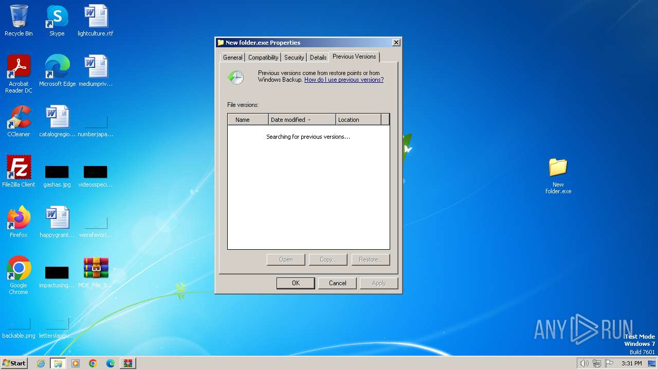Click the Open button below the list

[286, 260]
